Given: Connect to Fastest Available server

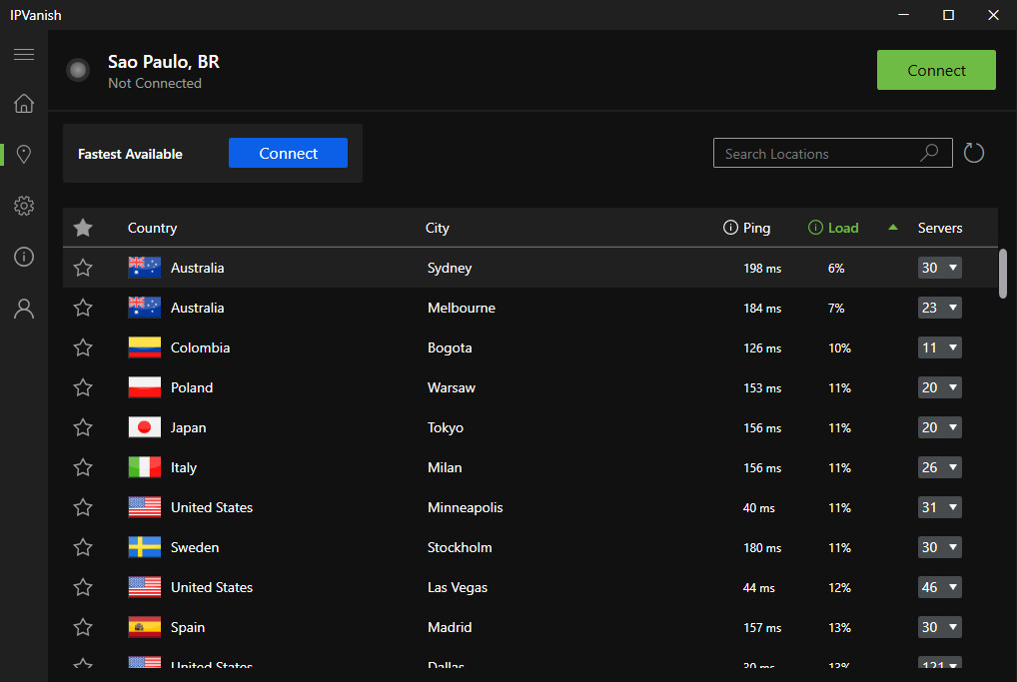Looking at the screenshot, I should pyautogui.click(x=288, y=153).
